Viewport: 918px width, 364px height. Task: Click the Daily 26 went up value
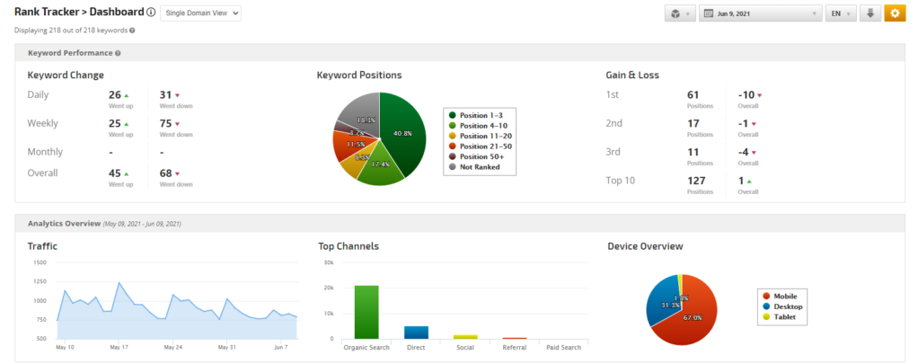(115, 94)
